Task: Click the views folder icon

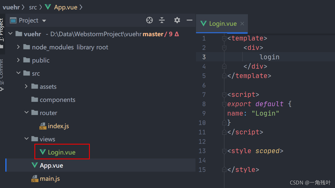Action: (35, 139)
